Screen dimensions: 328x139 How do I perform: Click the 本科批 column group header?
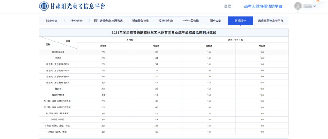pos(130,40)
